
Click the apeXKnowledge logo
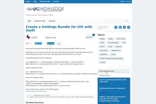(x=45, y=9)
